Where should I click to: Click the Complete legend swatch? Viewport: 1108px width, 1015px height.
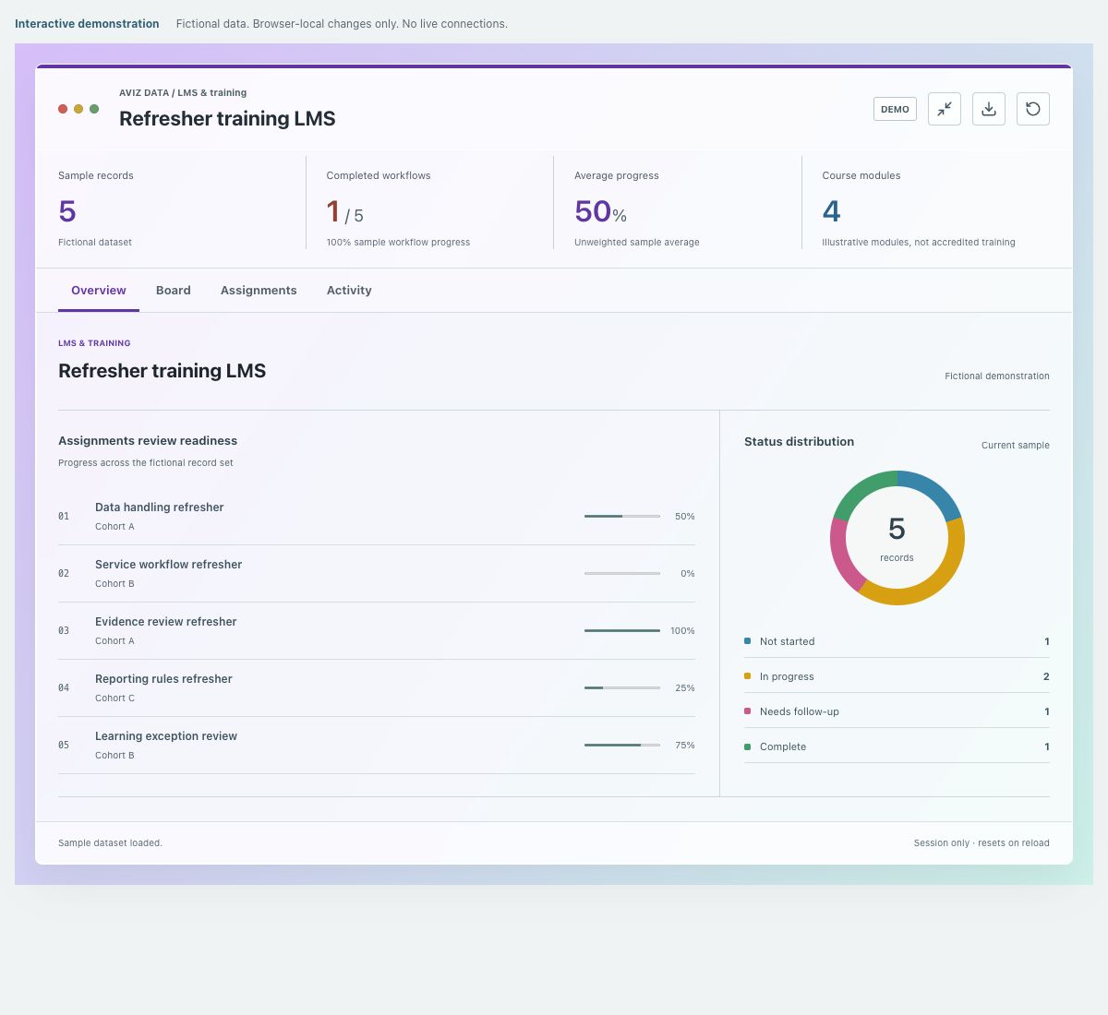pos(747,746)
